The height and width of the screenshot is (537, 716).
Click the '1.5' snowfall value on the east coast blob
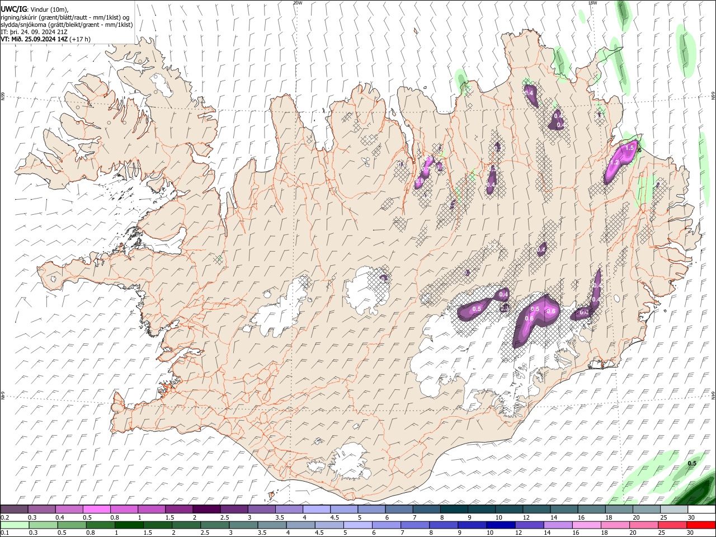[630, 148]
